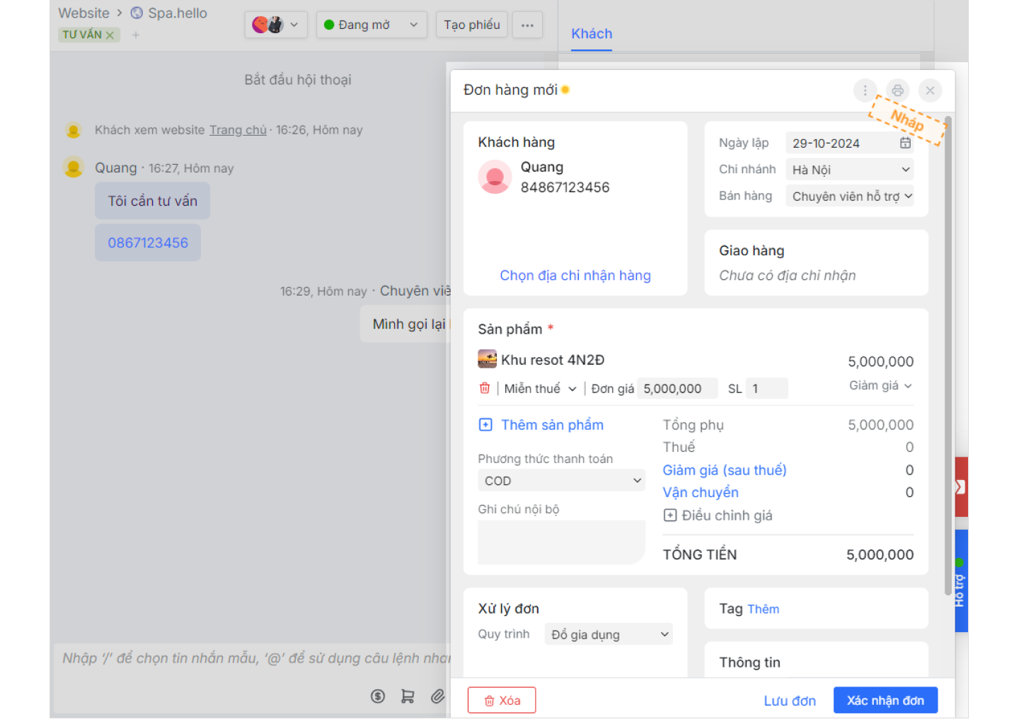This screenshot has height=724, width=1019.
Task: Click the print order icon
Action: [x=897, y=90]
